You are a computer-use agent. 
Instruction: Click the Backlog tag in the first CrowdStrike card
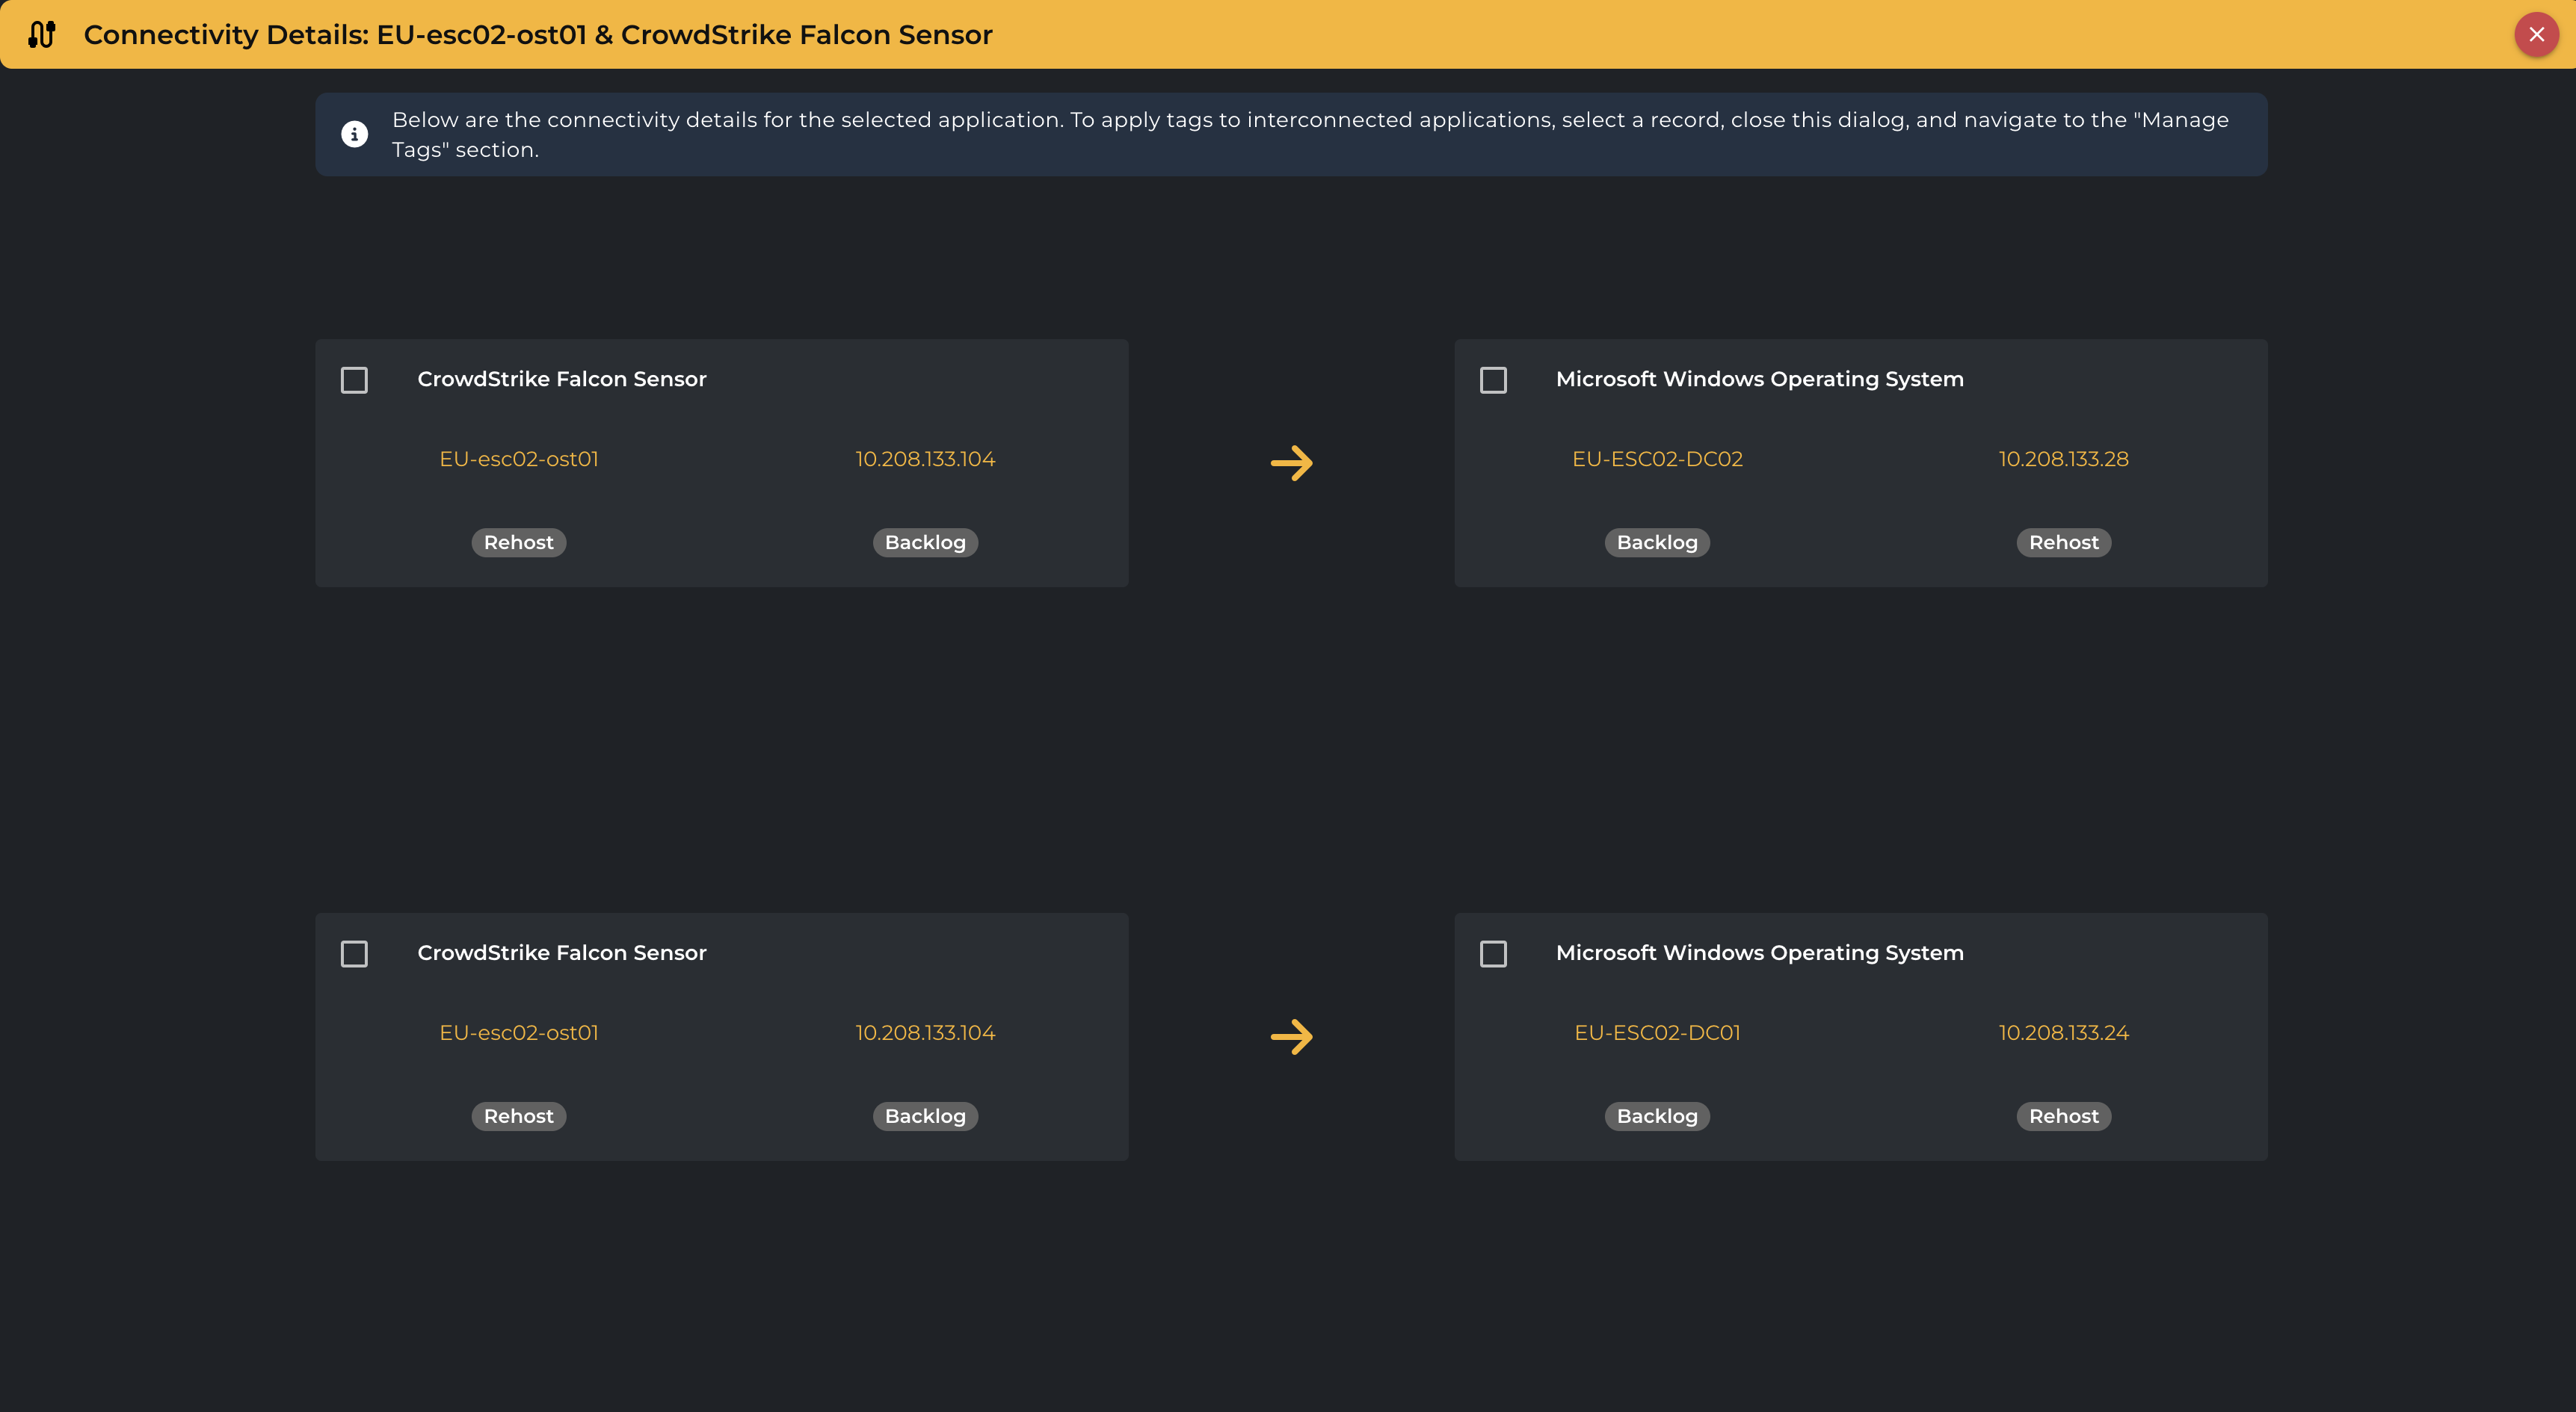tap(925, 542)
